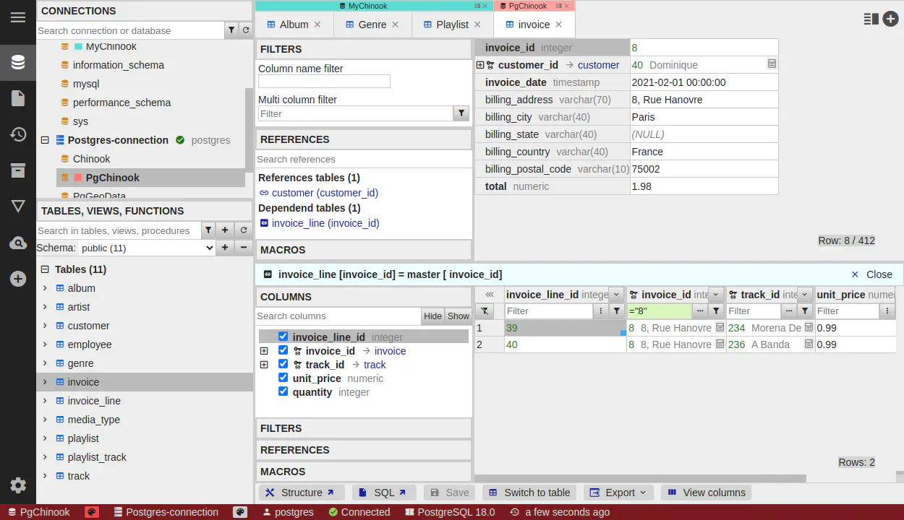The image size is (904, 520).
Task: Open the query history sidebar icon
Action: pyautogui.click(x=18, y=134)
